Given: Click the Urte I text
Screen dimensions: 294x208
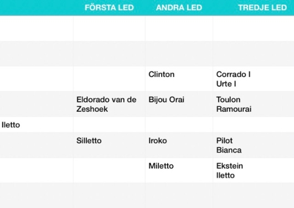Looking at the screenshot, I should click(x=226, y=84).
